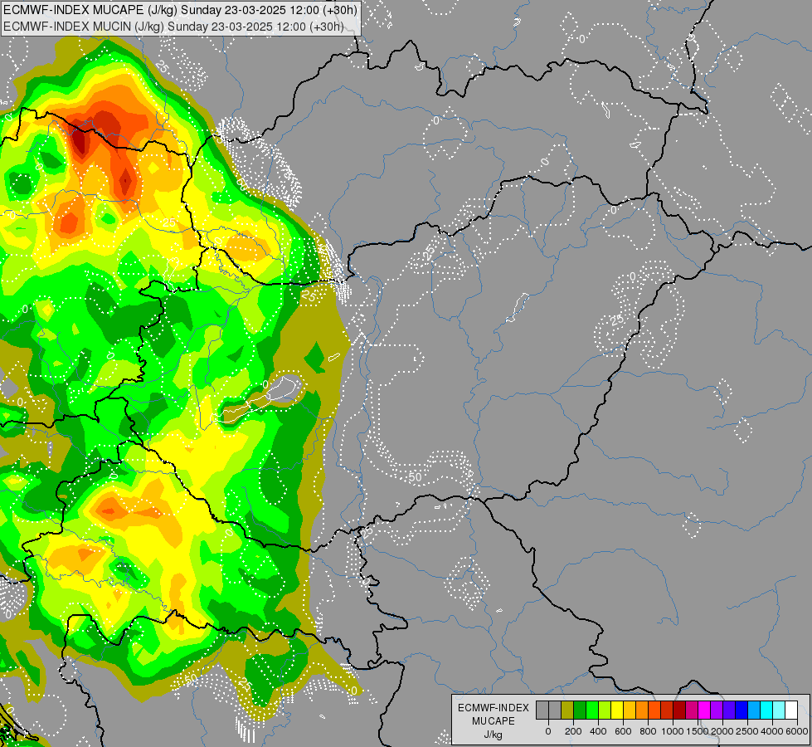Click ECMWF-INDEX text inside the legend box
The image size is (812, 747).
(494, 708)
